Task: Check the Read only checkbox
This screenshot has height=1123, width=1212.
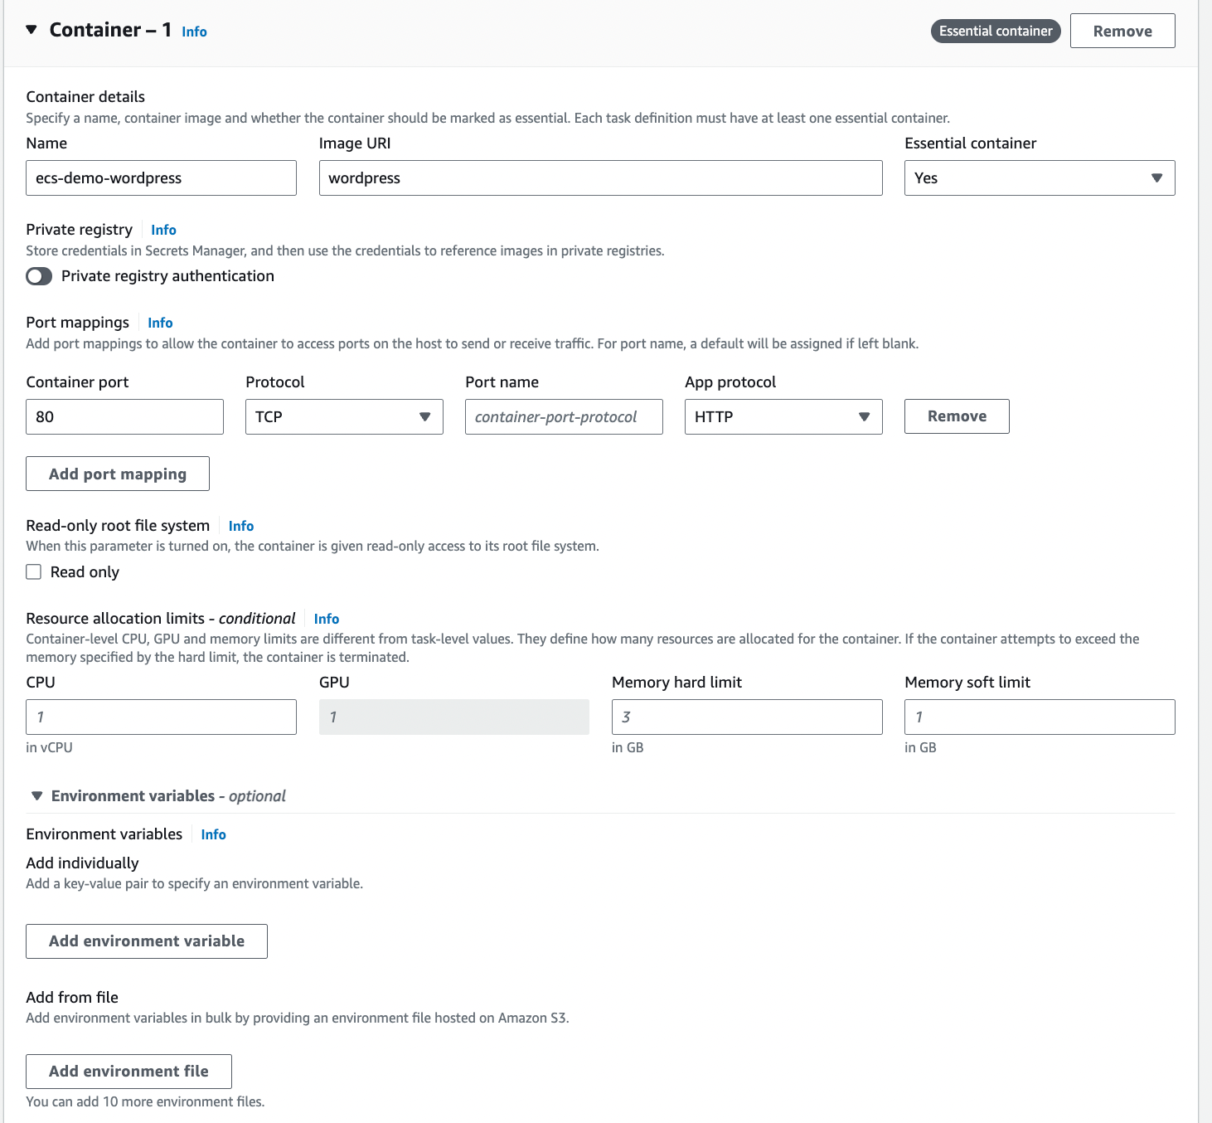Action: coord(34,572)
